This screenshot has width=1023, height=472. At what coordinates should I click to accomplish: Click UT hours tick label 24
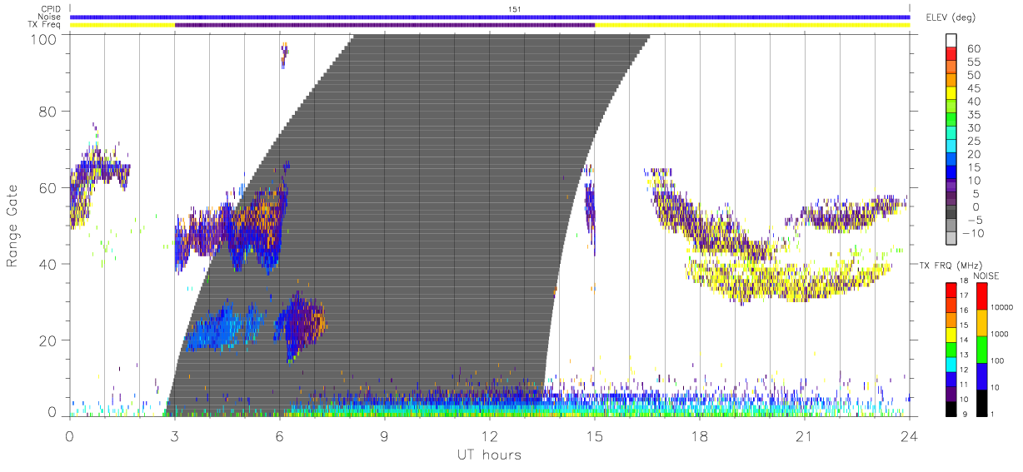[910, 435]
